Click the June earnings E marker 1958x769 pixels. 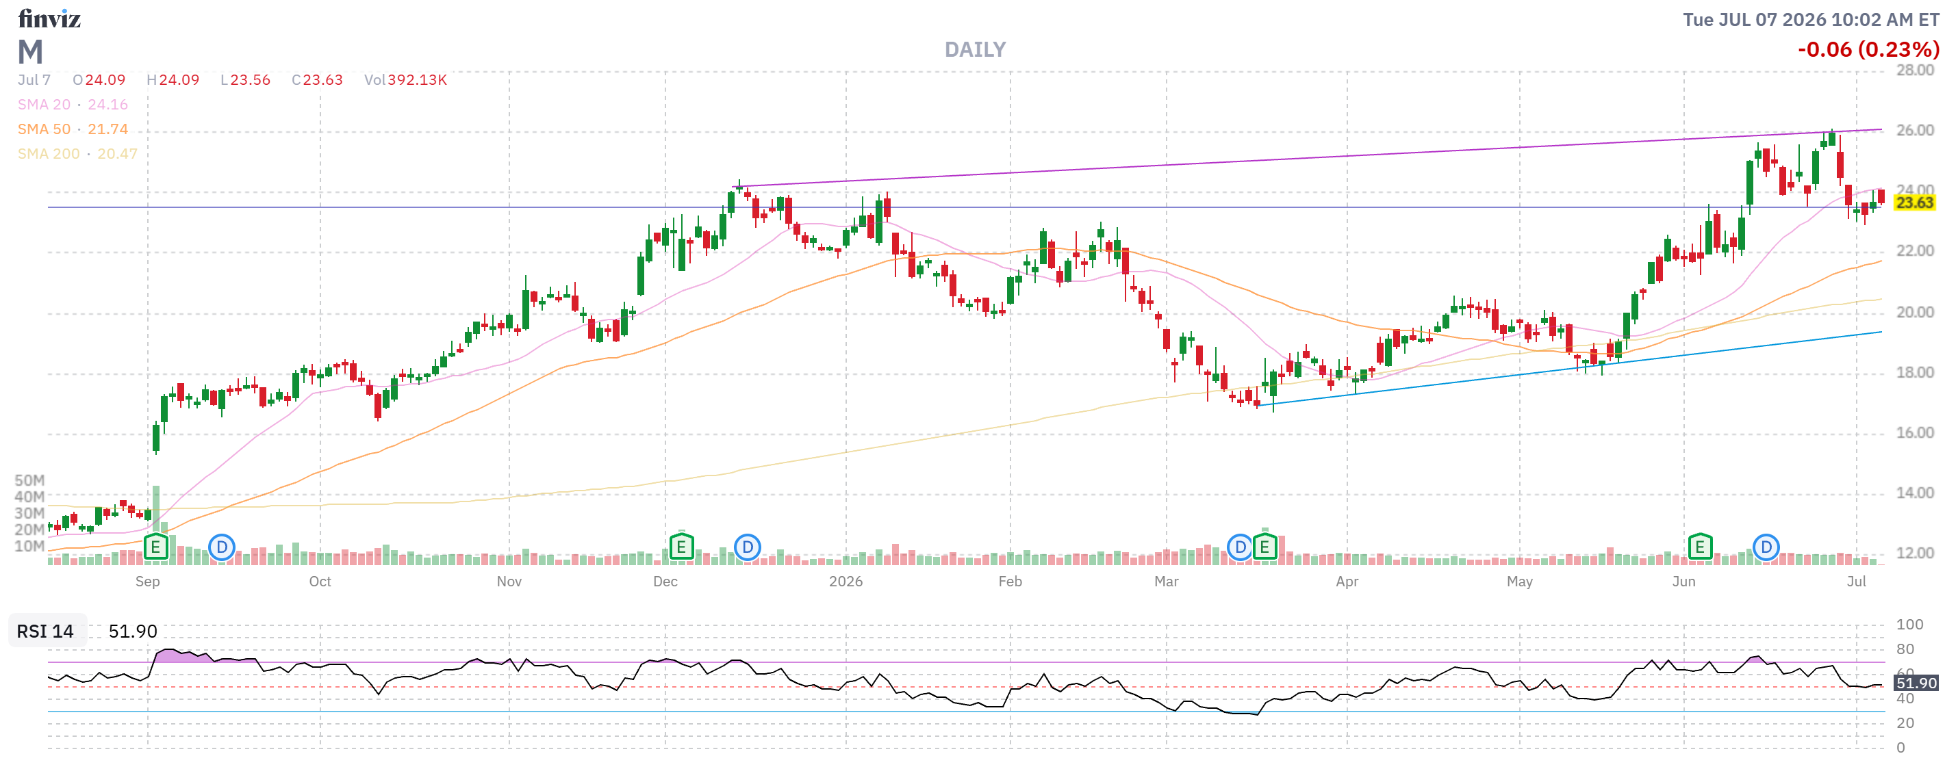pos(1700,547)
